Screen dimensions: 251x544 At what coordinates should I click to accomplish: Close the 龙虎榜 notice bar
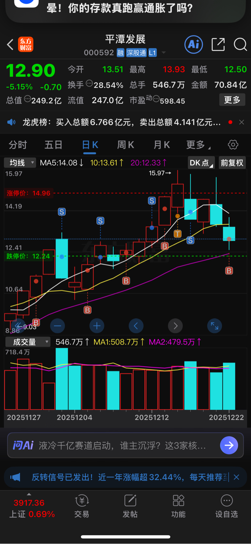(x=242, y=122)
